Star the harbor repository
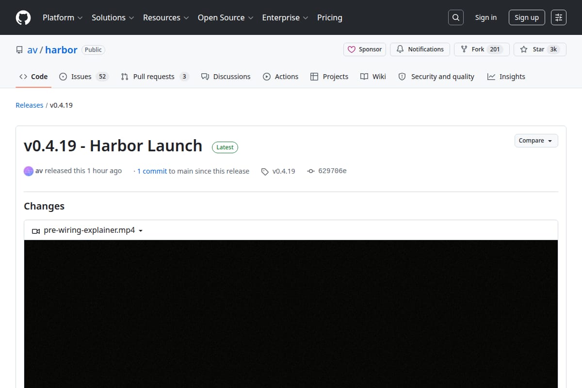This screenshot has width=582, height=388. [x=540, y=49]
